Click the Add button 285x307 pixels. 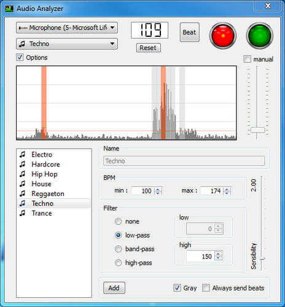[x=114, y=288]
